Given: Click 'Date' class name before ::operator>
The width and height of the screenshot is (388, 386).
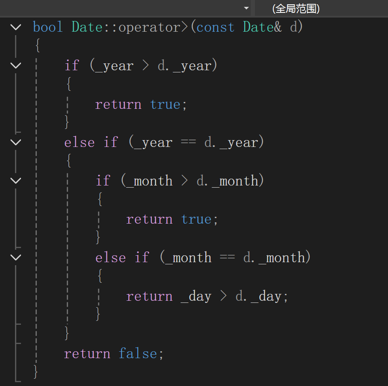Looking at the screenshot, I should (x=87, y=27).
